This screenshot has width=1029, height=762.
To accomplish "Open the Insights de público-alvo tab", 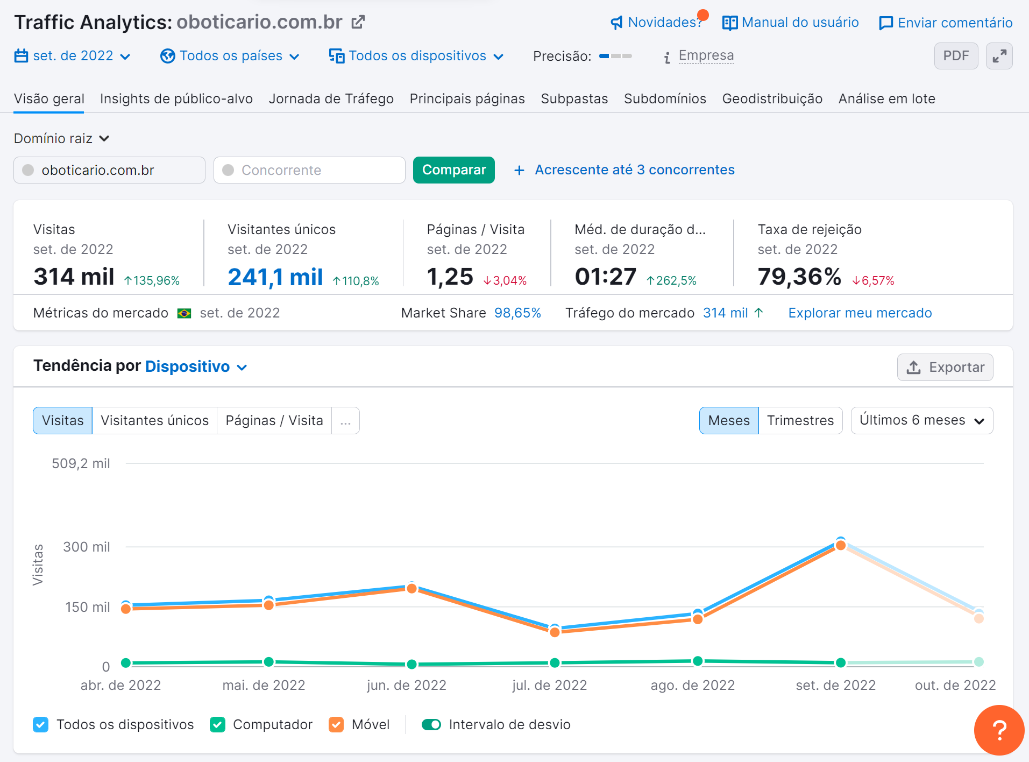I will point(176,98).
